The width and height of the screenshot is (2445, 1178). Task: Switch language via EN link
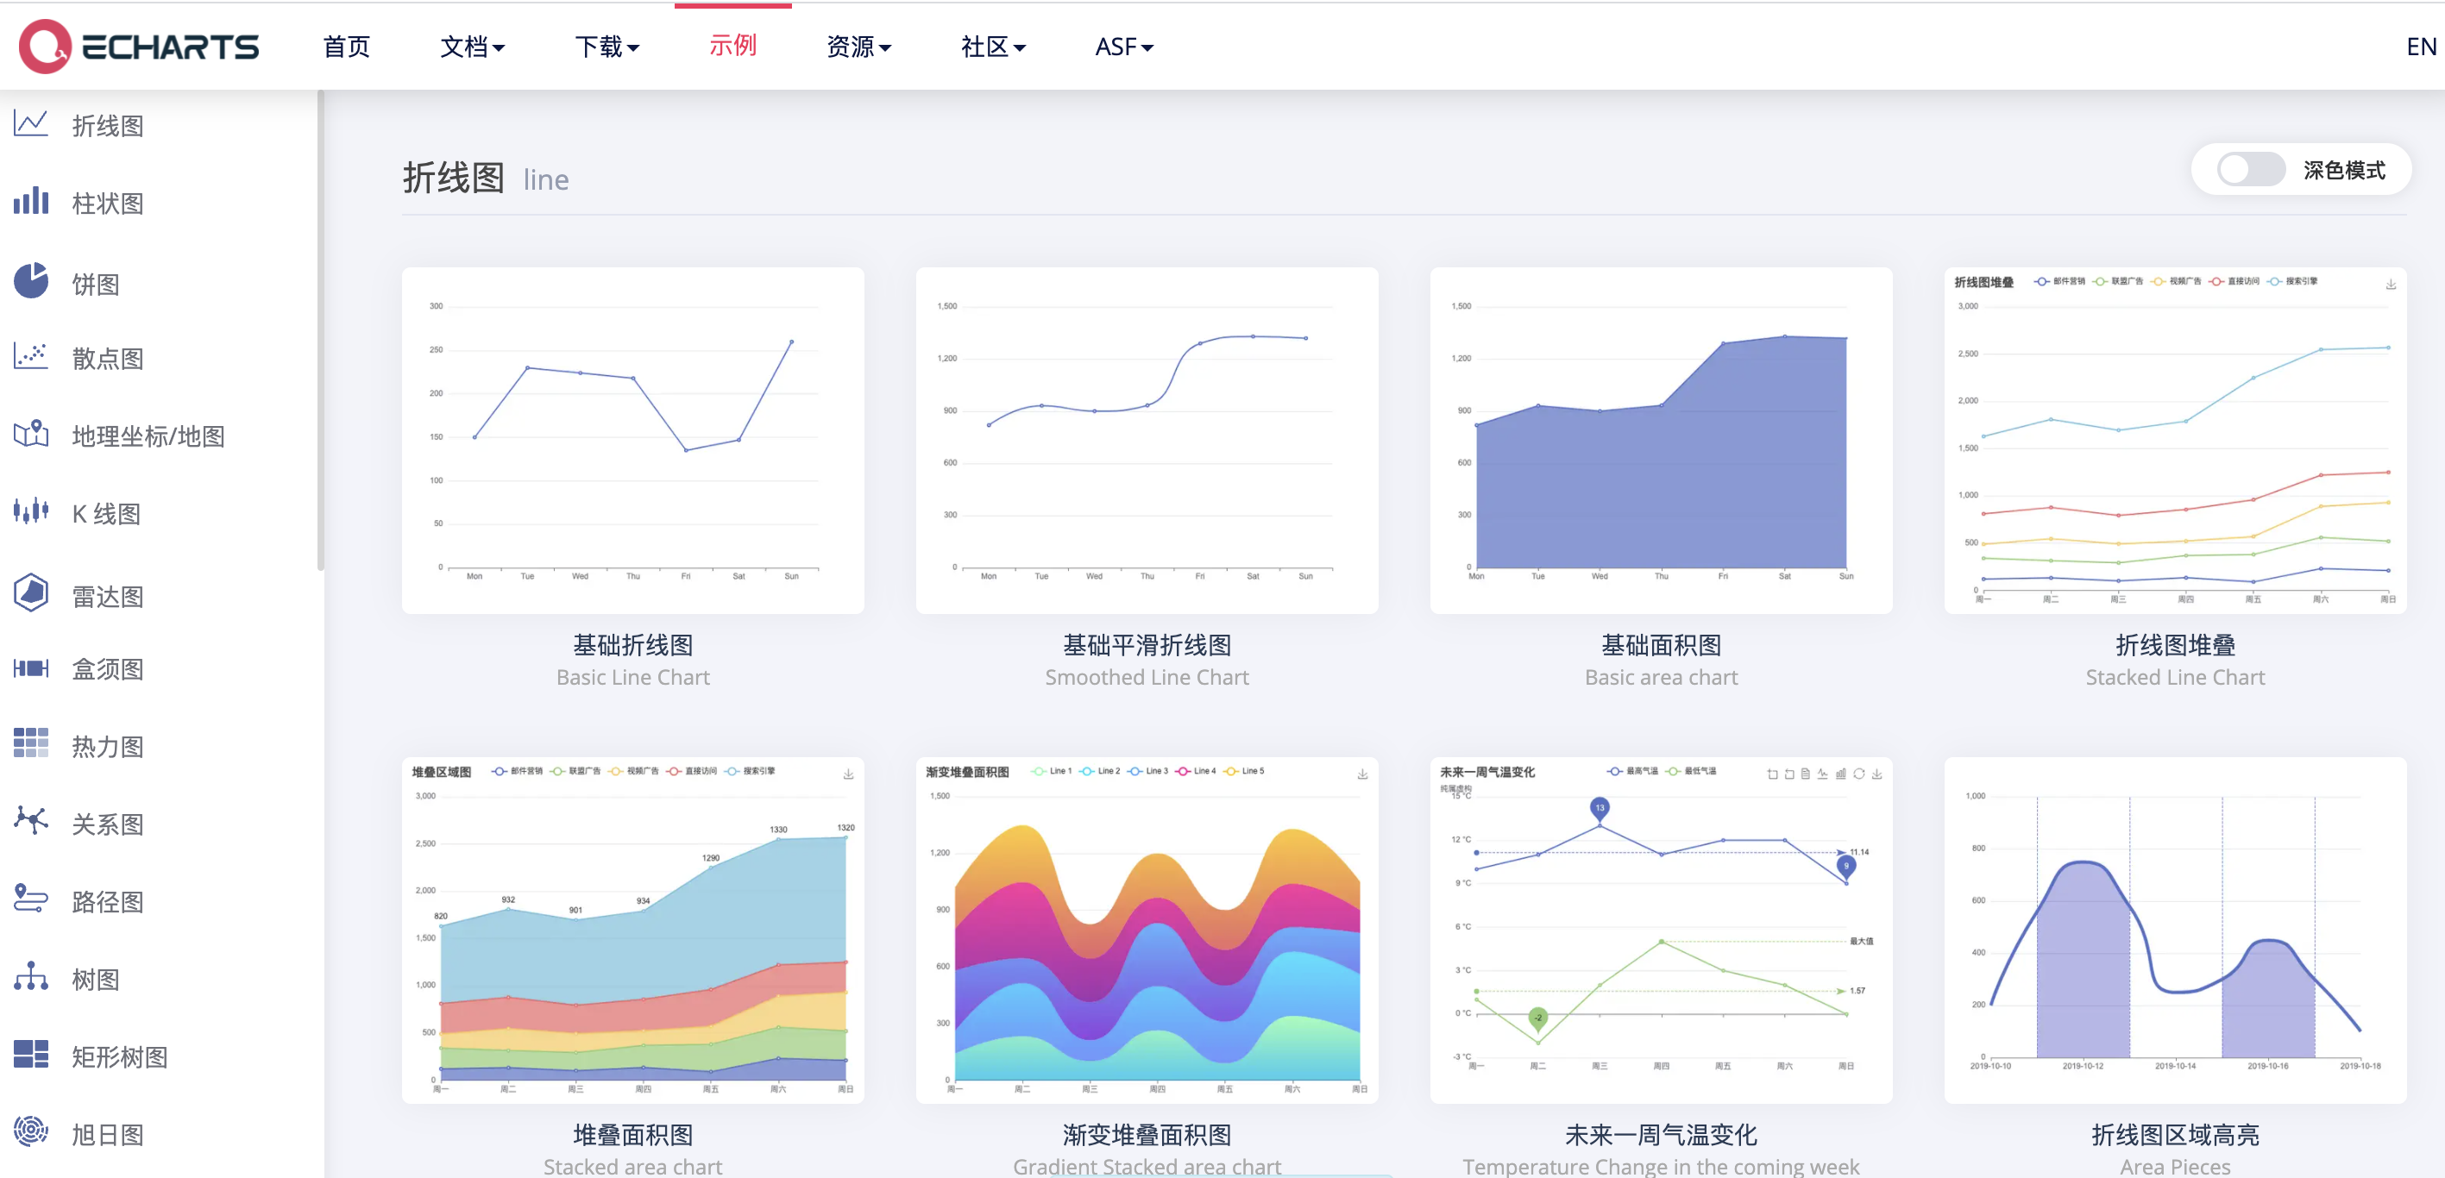click(2421, 47)
